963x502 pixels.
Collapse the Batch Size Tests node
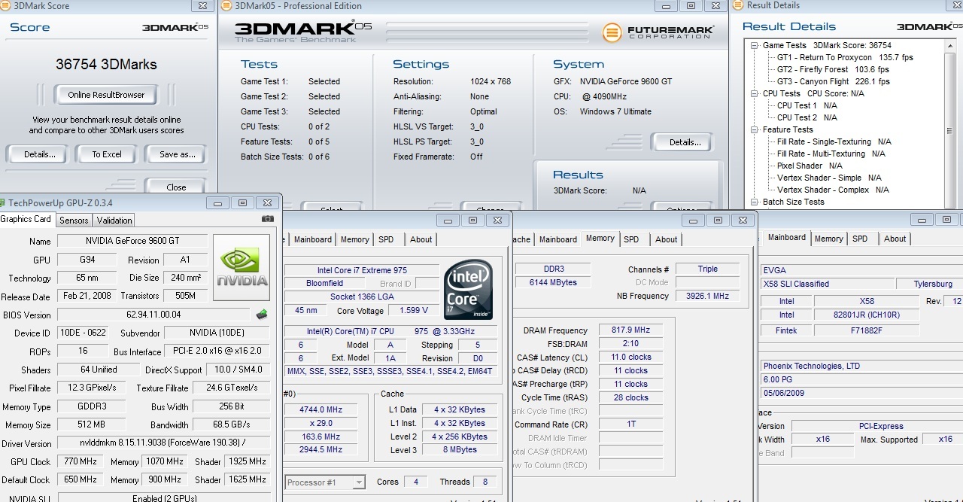pos(755,202)
